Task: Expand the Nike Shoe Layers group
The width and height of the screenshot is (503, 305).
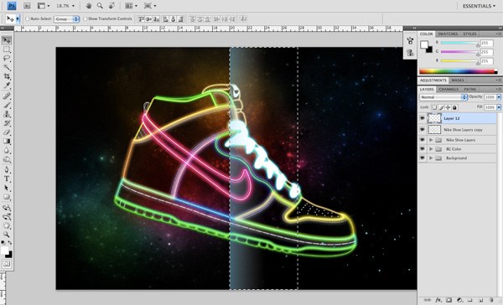Action: 431,140
